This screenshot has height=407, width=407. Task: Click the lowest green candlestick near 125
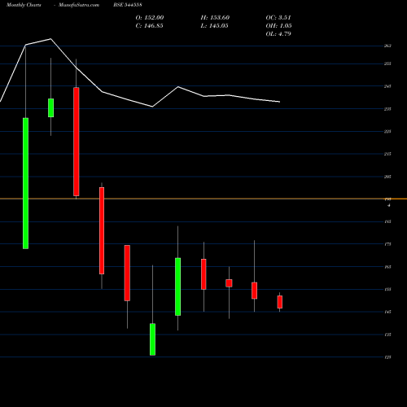(152, 339)
